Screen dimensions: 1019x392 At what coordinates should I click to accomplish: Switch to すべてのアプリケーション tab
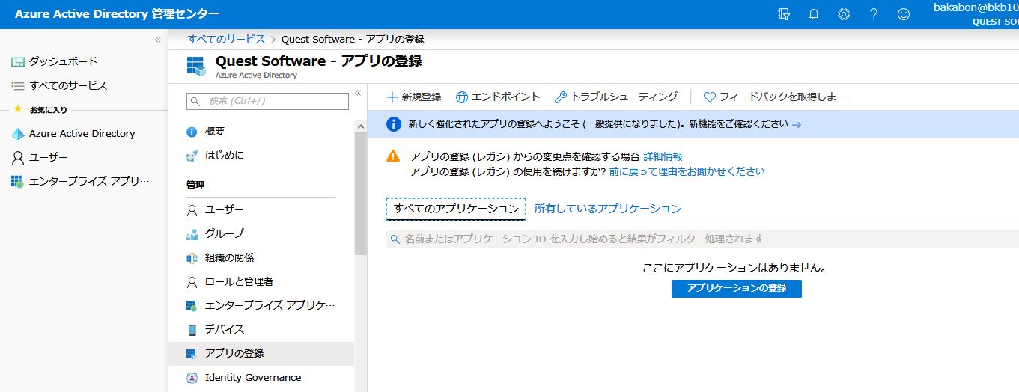coord(456,209)
